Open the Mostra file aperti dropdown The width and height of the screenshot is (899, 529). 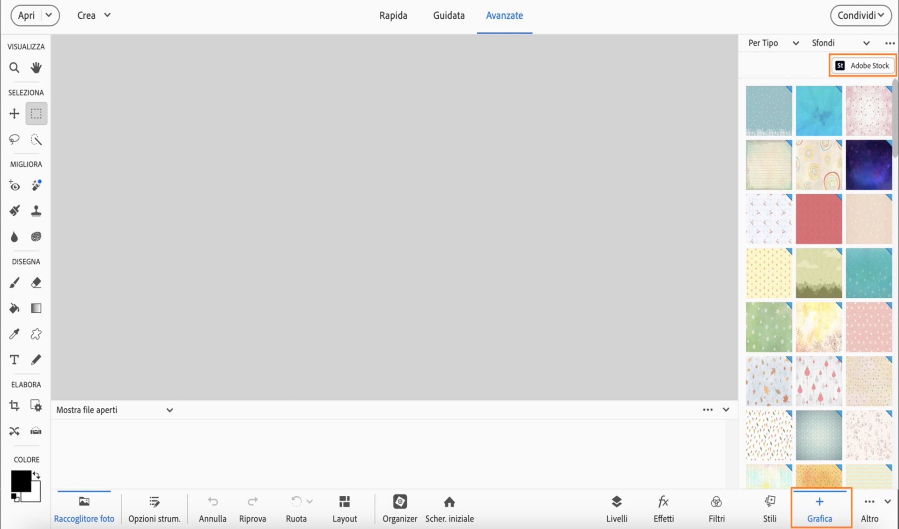pos(115,410)
